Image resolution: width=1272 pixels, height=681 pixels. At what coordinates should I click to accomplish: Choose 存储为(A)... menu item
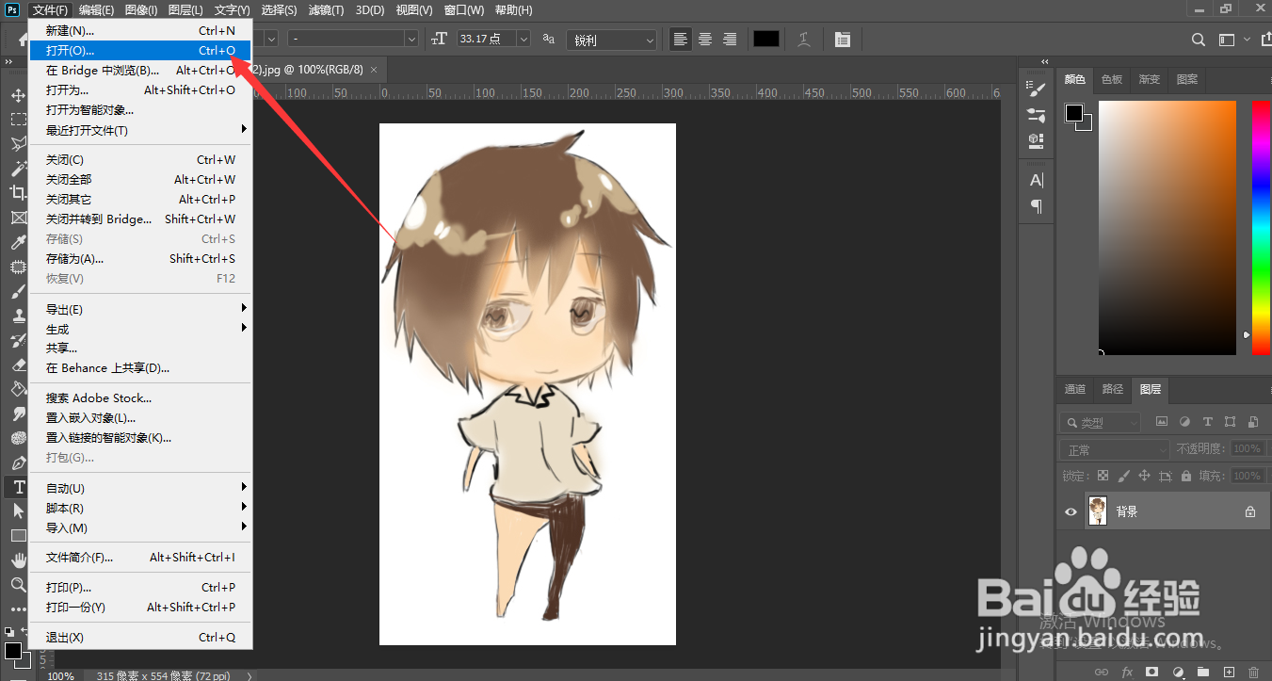click(x=141, y=259)
